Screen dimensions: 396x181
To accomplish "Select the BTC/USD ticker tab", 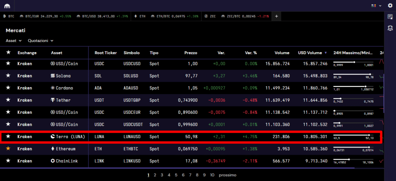I will coord(102,16).
